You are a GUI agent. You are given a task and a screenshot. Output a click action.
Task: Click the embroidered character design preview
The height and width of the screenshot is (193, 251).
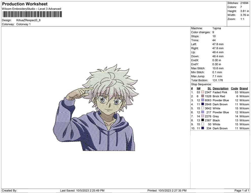[96, 107]
